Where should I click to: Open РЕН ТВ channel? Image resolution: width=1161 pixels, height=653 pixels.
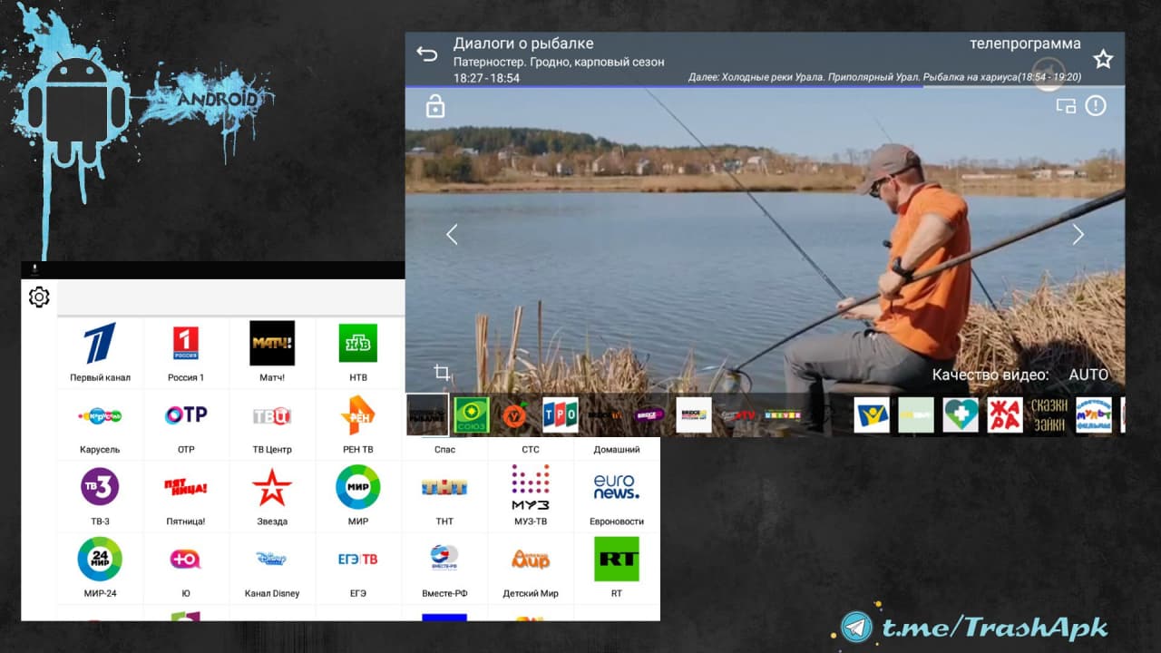point(358,424)
